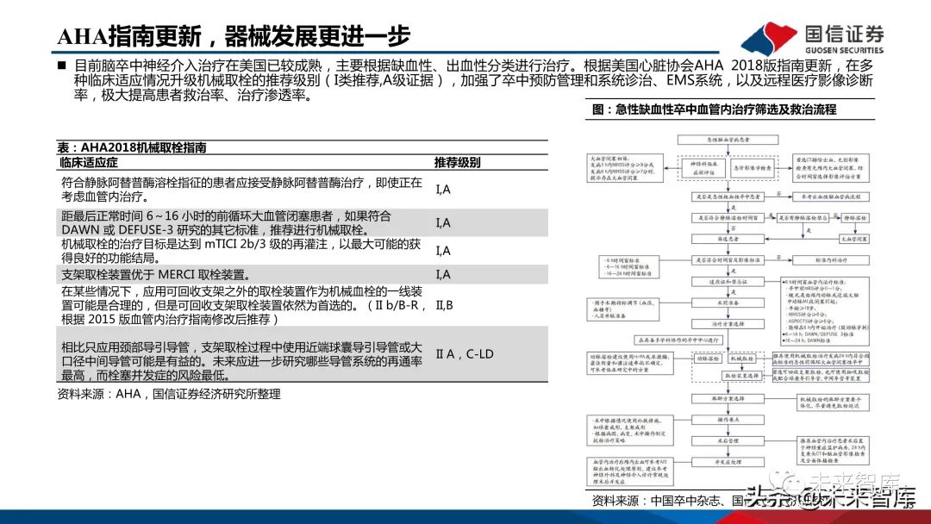Click the '神经科临床症状评估' flowchart box
The width and height of the screenshot is (931, 524).
tap(703, 168)
